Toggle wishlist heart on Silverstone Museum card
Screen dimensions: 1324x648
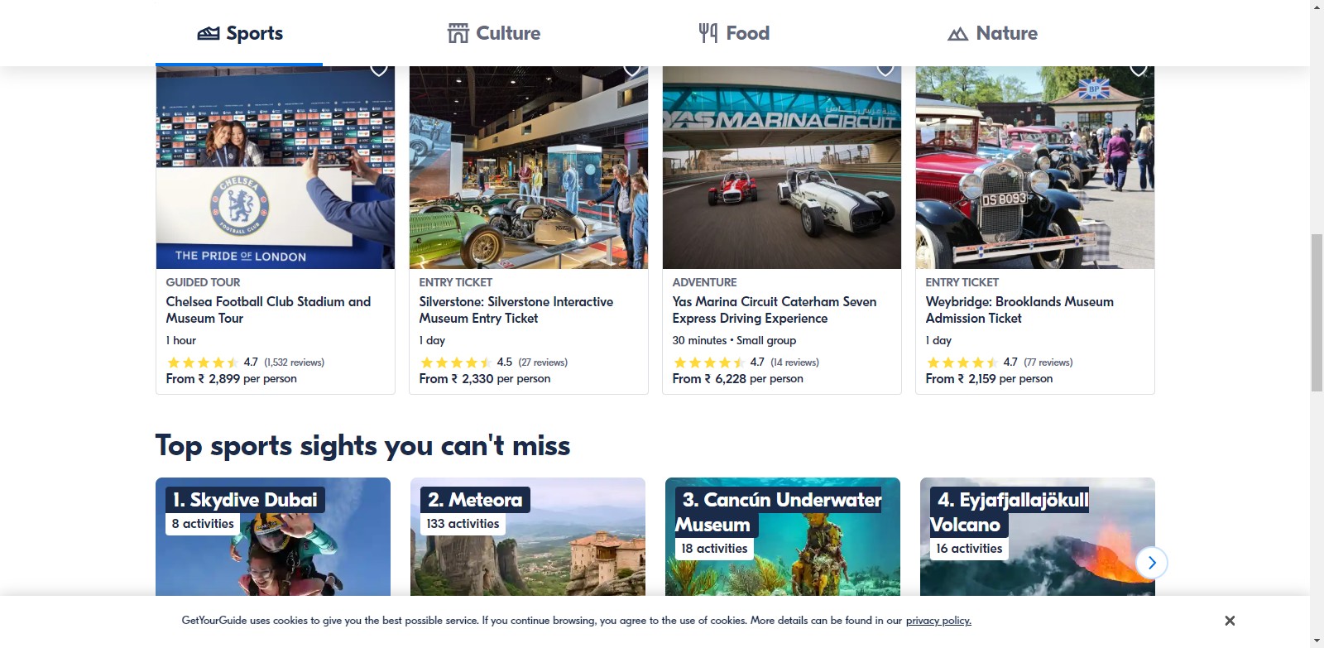632,70
